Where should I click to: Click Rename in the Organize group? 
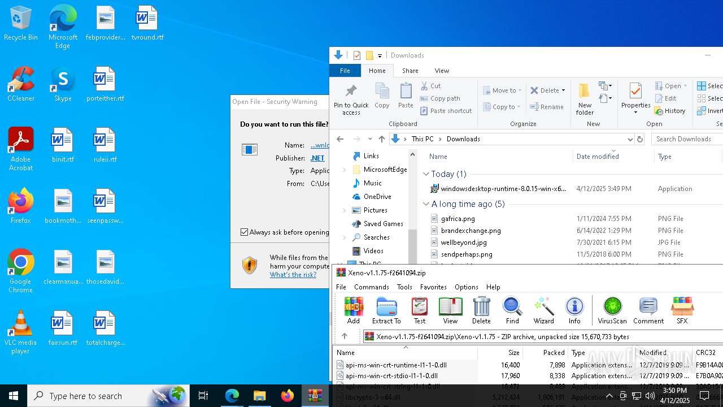pos(547,107)
